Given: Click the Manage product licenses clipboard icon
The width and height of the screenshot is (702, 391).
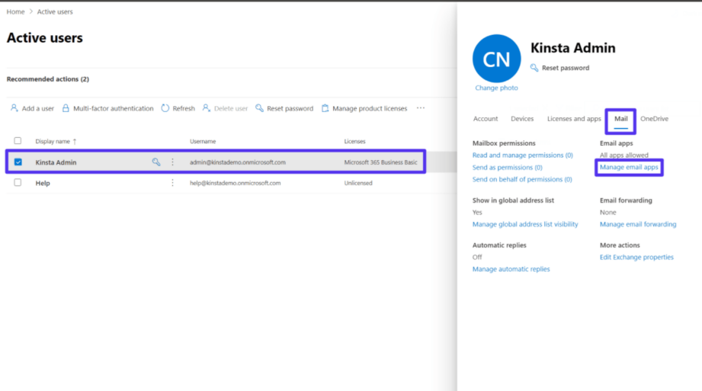Looking at the screenshot, I should click(x=325, y=108).
